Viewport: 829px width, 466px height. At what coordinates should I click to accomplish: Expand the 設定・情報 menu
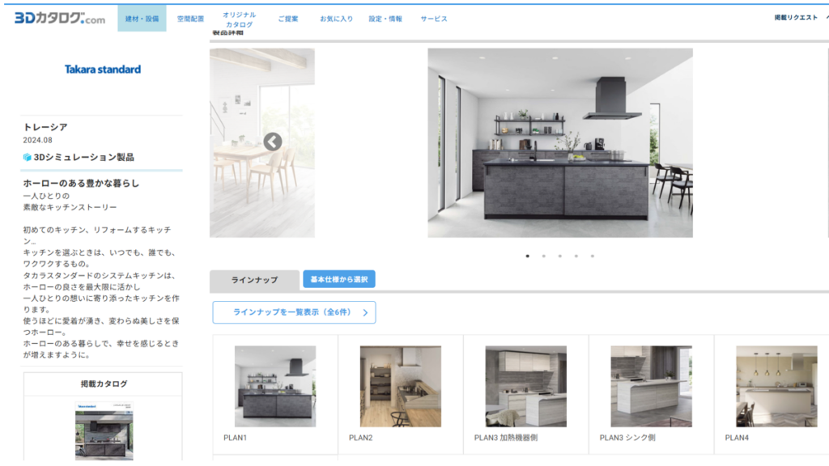pyautogui.click(x=385, y=19)
